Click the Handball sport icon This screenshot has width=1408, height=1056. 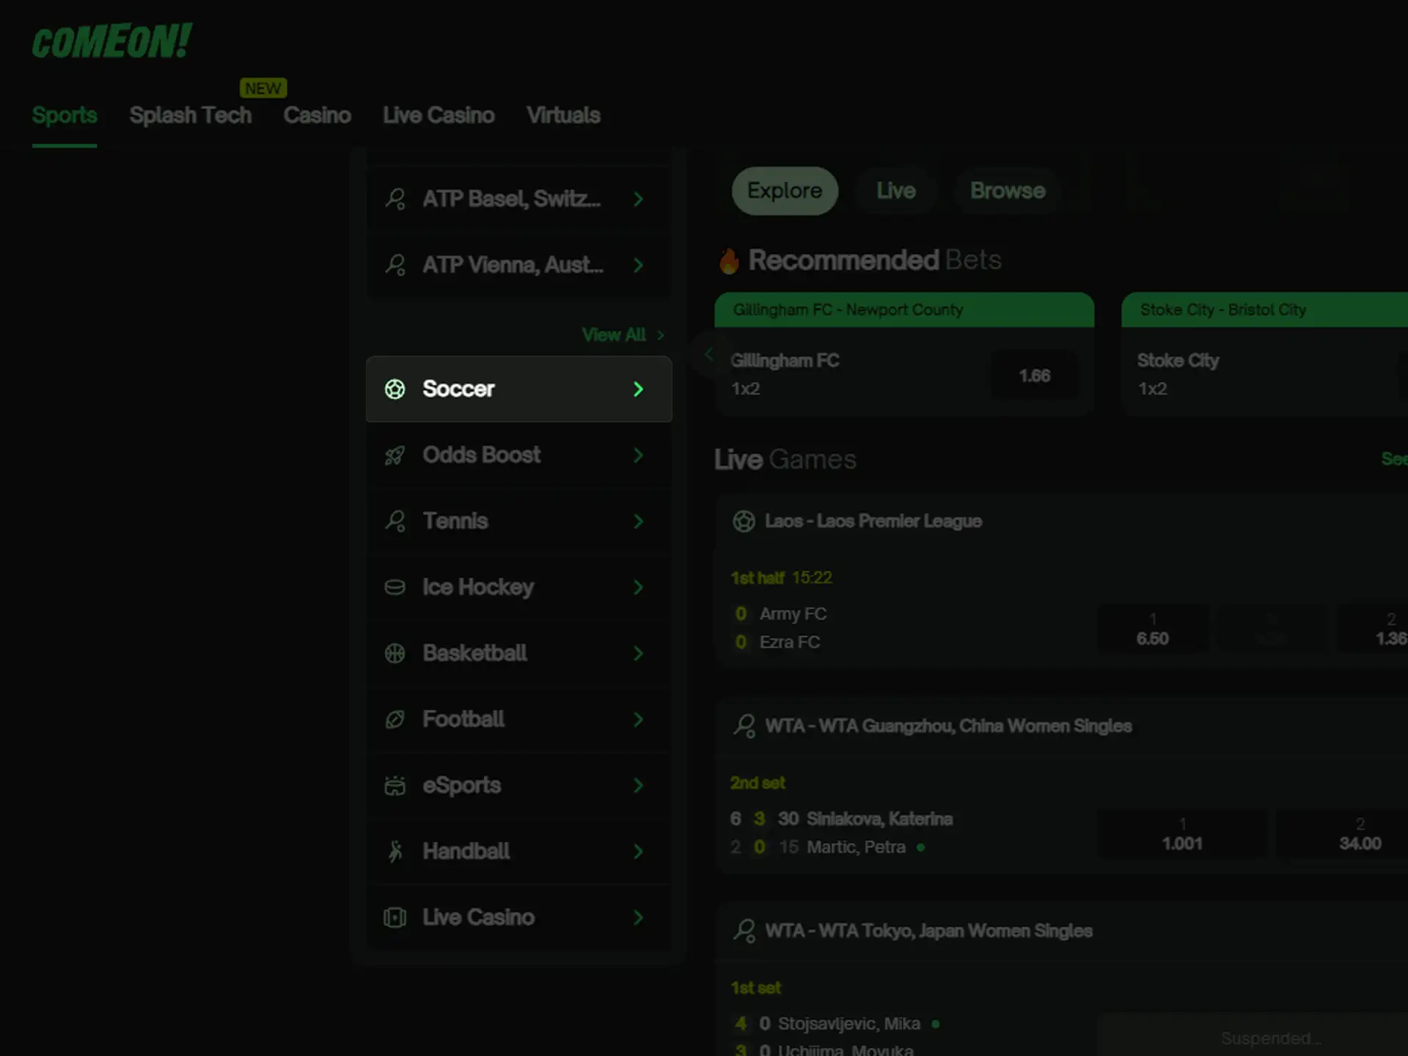click(x=395, y=851)
